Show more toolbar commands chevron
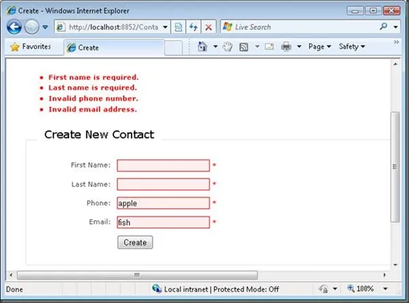This screenshot has width=409, height=303. point(396,42)
